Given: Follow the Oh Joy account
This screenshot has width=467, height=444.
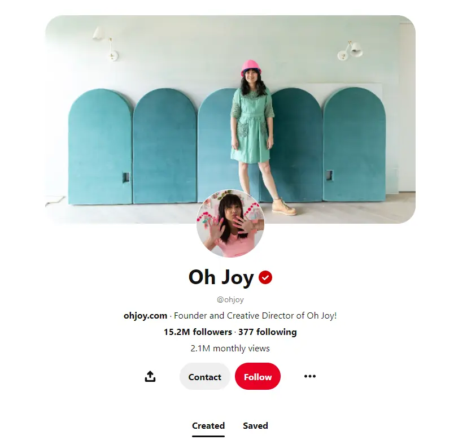Looking at the screenshot, I should tap(257, 377).
